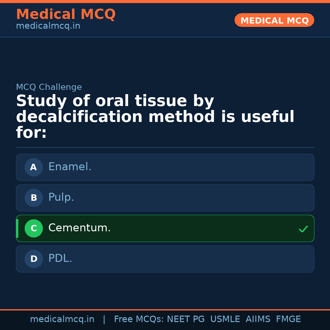Select the highlighted Cementum answer
This screenshot has height=330, width=330.
[x=165, y=228]
